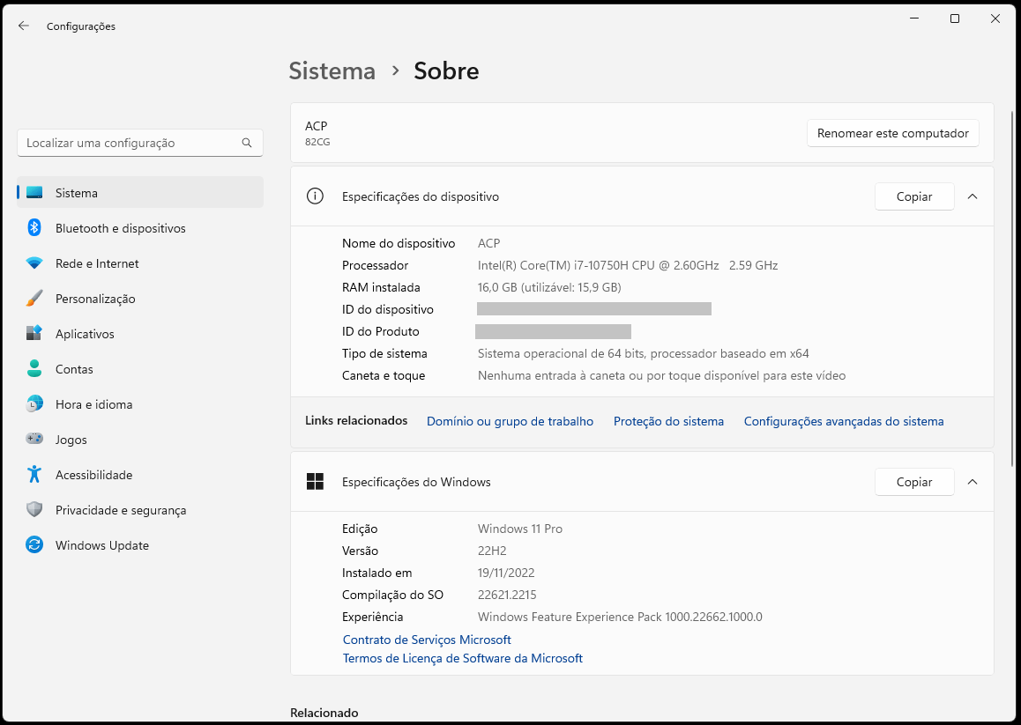Image resolution: width=1021 pixels, height=725 pixels.
Task: Click the install date 19/11/2022
Action: 506,573
